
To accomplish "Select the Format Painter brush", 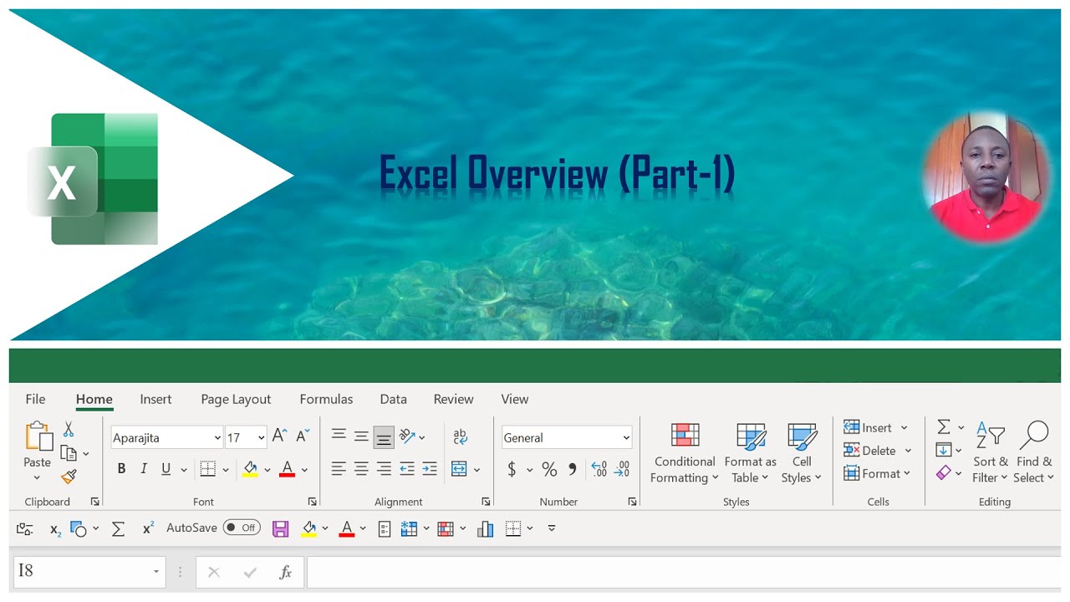I will coord(69,477).
